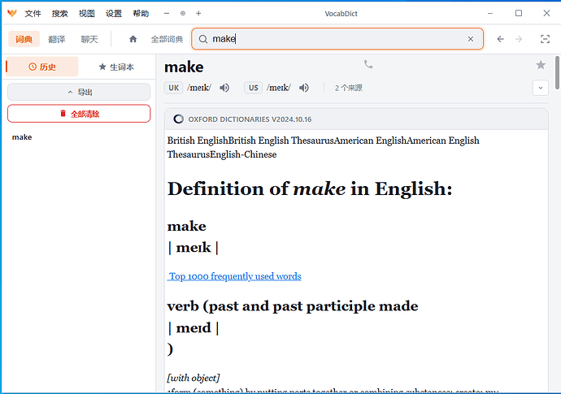Click the US phonetic transcription /meɪk/

(x=279, y=88)
